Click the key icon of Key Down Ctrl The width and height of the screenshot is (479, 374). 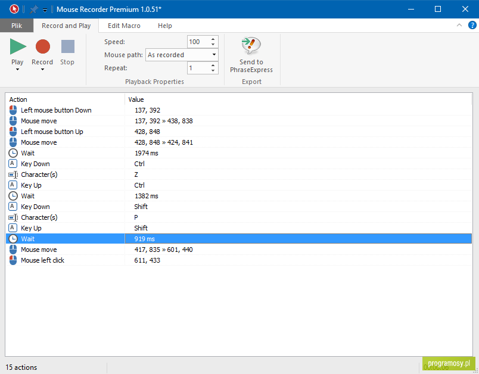[x=13, y=164]
